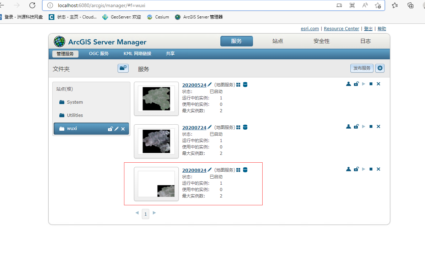Click the database icon for 20200824
Image resolution: width=425 pixels, height=271 pixels.
[x=245, y=170]
